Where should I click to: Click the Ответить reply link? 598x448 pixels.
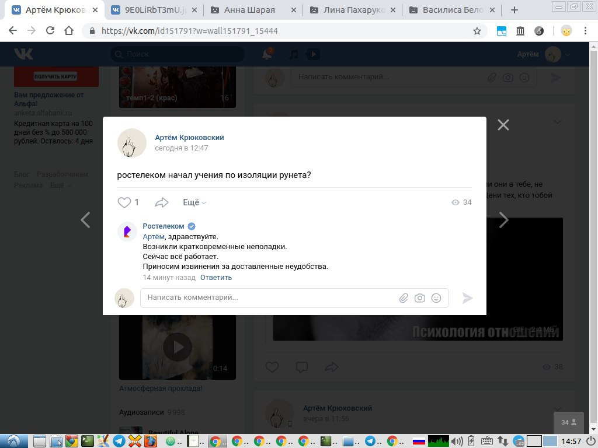(x=216, y=277)
